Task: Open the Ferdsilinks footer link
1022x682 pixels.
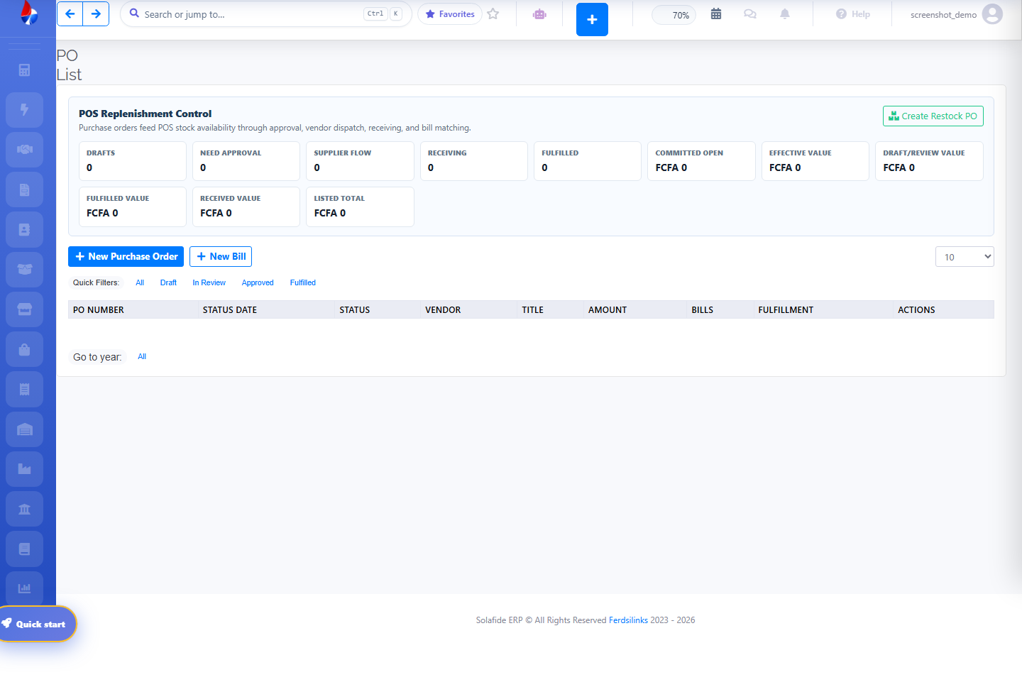Action: [628, 620]
